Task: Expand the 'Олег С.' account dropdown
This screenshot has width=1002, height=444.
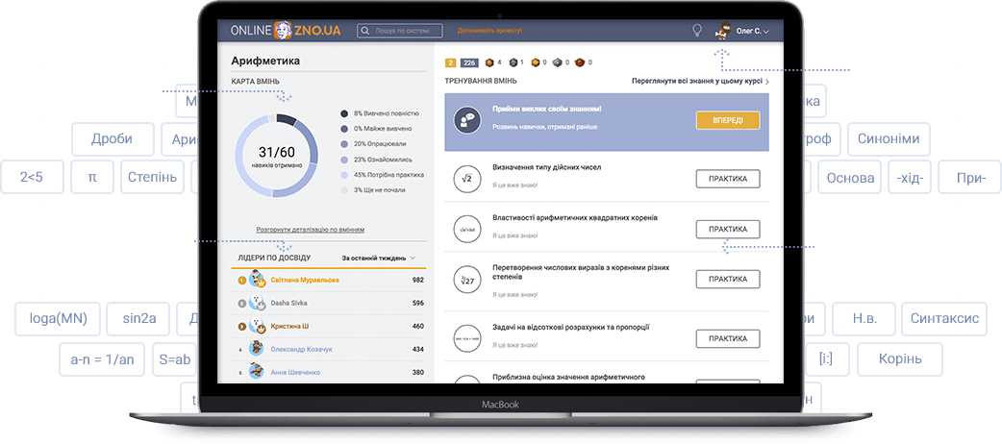Action: pyautogui.click(x=752, y=31)
